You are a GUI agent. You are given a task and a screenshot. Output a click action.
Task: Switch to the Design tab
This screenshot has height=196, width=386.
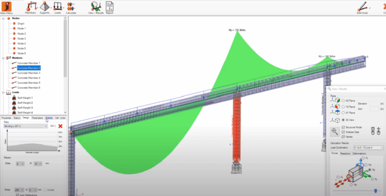tap(26, 118)
